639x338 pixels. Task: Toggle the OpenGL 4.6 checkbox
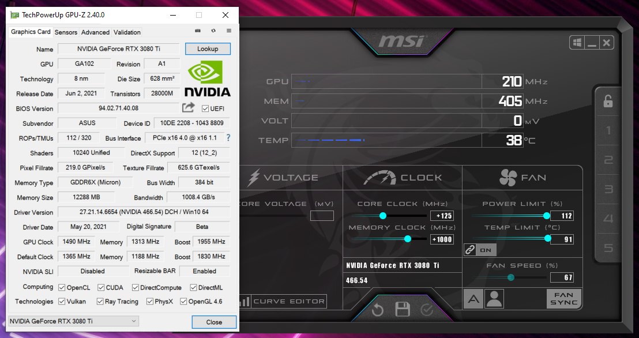pyautogui.click(x=183, y=301)
